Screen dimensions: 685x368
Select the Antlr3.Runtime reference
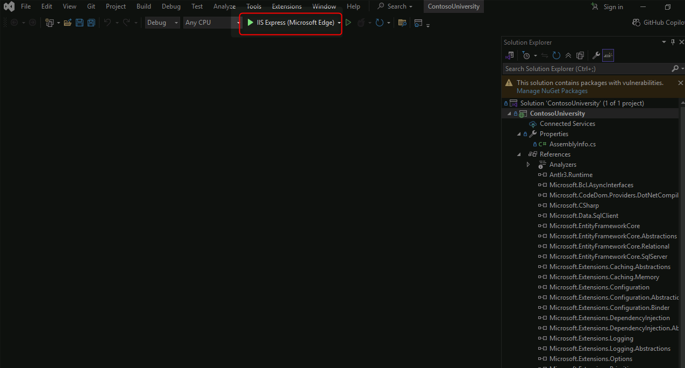pyautogui.click(x=571, y=175)
